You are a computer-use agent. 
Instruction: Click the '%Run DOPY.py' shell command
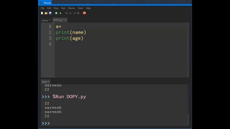coord(69,97)
